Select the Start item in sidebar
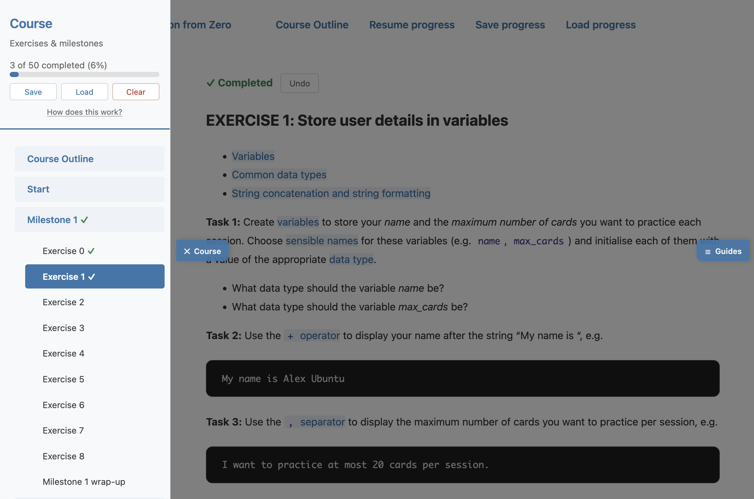Viewport: 754px width, 499px height. click(x=90, y=189)
